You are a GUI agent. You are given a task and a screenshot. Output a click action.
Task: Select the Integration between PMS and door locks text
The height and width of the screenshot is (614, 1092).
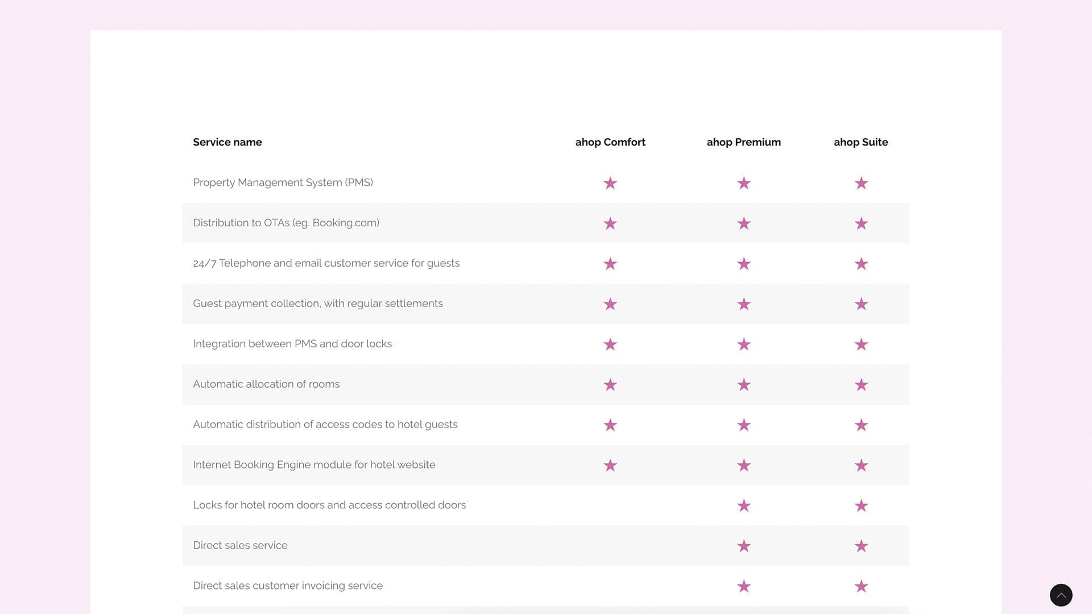[292, 344]
